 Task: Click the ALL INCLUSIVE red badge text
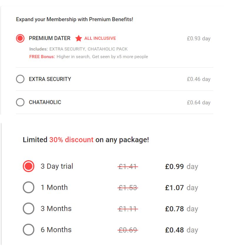pos(100,38)
